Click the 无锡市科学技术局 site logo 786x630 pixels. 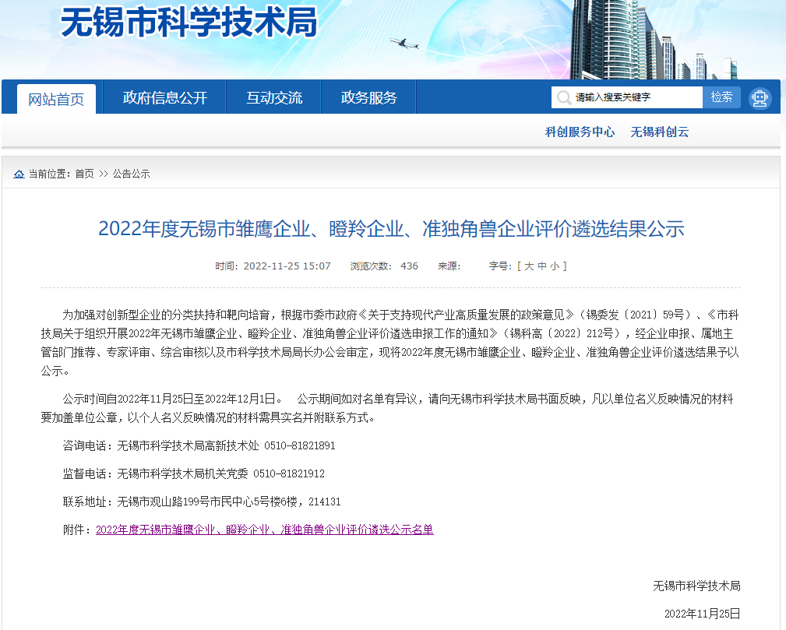(x=189, y=23)
